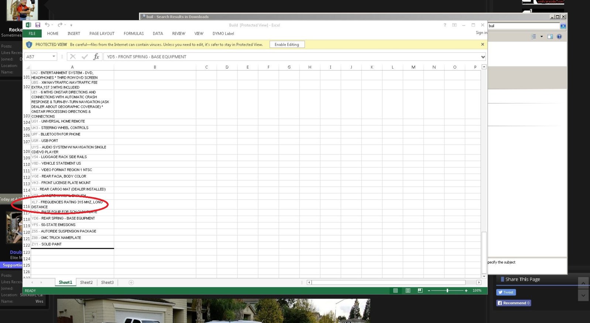This screenshot has width=590, height=323.
Task: Select cell with GMC TRUCK NAMEPLATE
Action: click(72, 238)
